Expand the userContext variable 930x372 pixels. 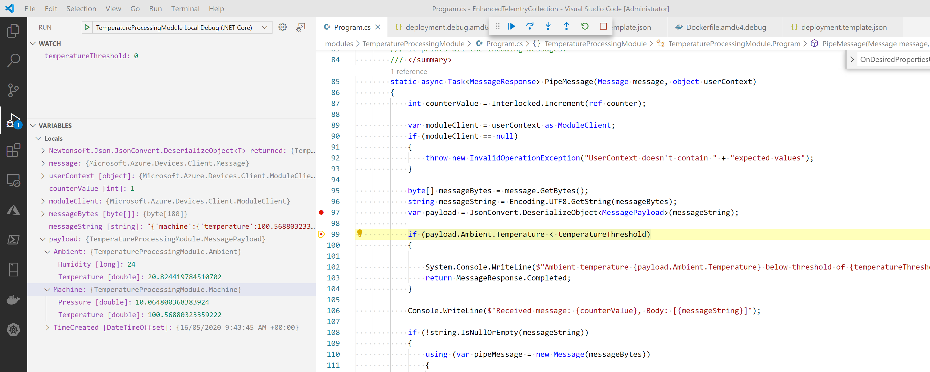[x=43, y=176]
